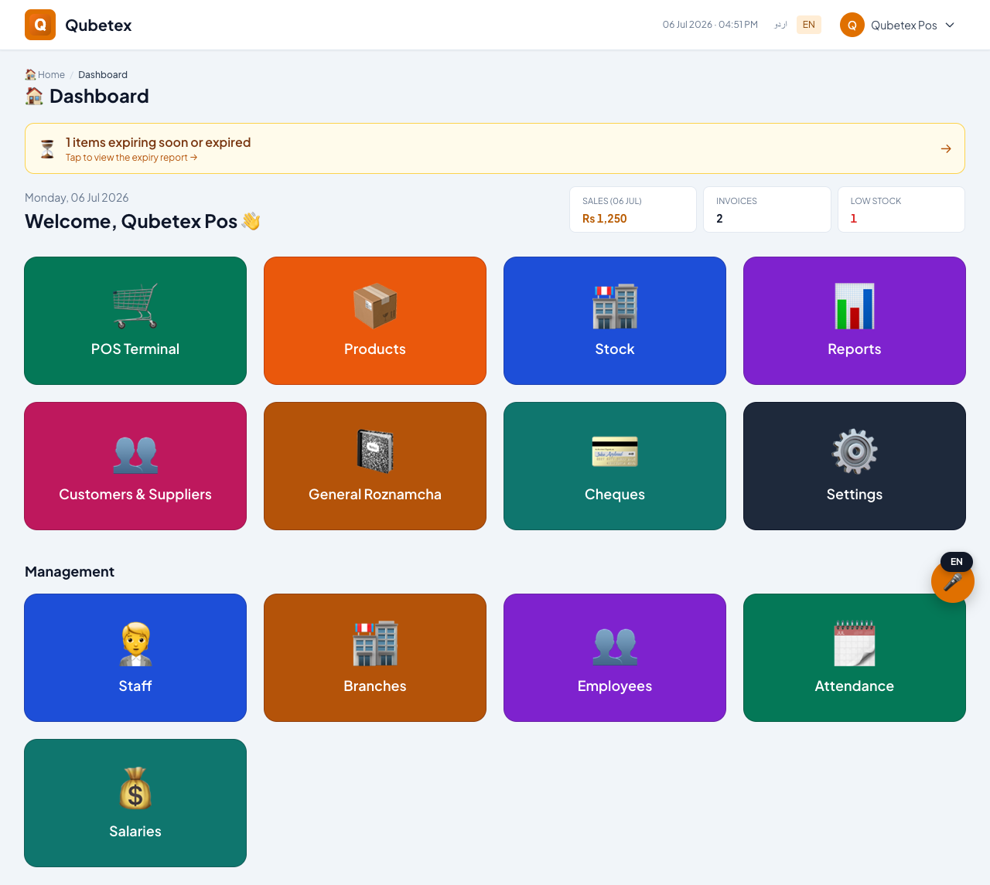The image size is (990, 885).
Task: Open the POS Terminal shopping cart tile
Action: tap(135, 321)
